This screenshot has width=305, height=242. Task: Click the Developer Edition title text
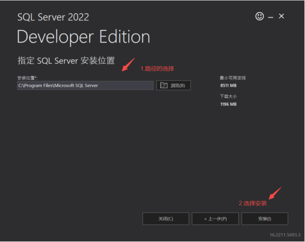coord(84,37)
